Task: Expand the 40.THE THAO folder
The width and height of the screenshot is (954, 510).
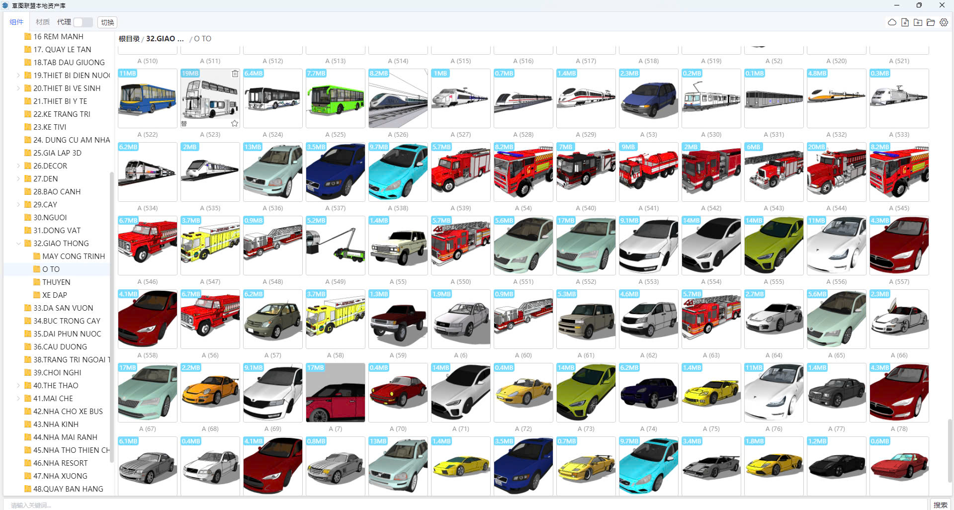Action: [18, 386]
